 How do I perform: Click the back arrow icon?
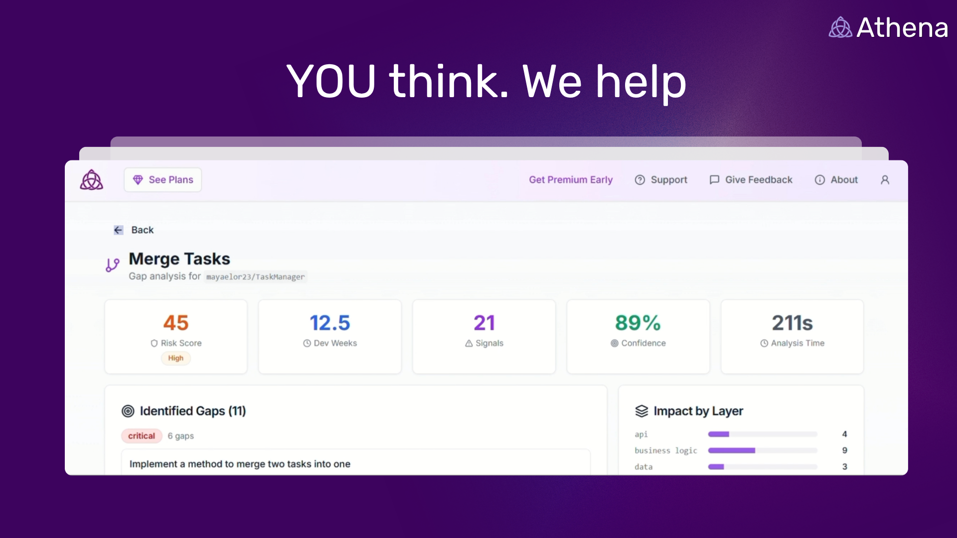118,230
